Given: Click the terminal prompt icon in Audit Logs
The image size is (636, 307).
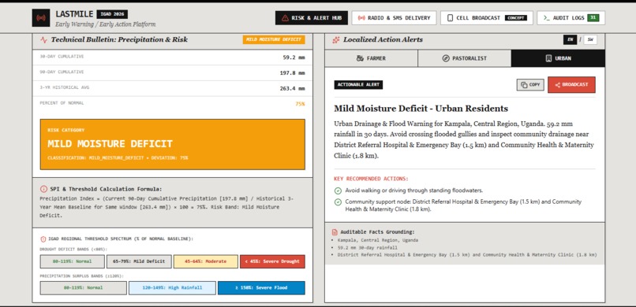Looking at the screenshot, I should click(546, 18).
